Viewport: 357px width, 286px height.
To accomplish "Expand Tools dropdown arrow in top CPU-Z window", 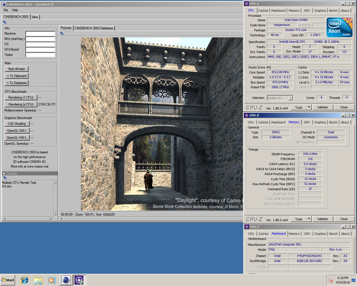I will click(309, 107).
